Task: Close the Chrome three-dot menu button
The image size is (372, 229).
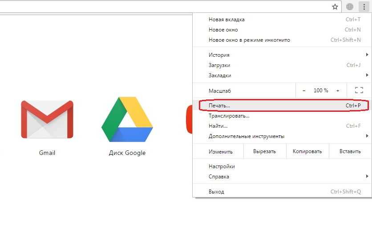Action: (364, 7)
